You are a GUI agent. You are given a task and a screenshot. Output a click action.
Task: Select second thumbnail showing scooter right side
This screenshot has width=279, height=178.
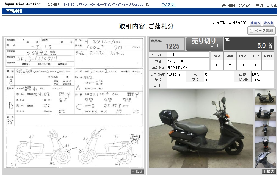click(265, 113)
